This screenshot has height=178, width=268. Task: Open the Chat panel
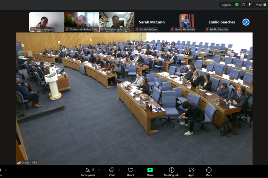pyautogui.click(x=112, y=171)
